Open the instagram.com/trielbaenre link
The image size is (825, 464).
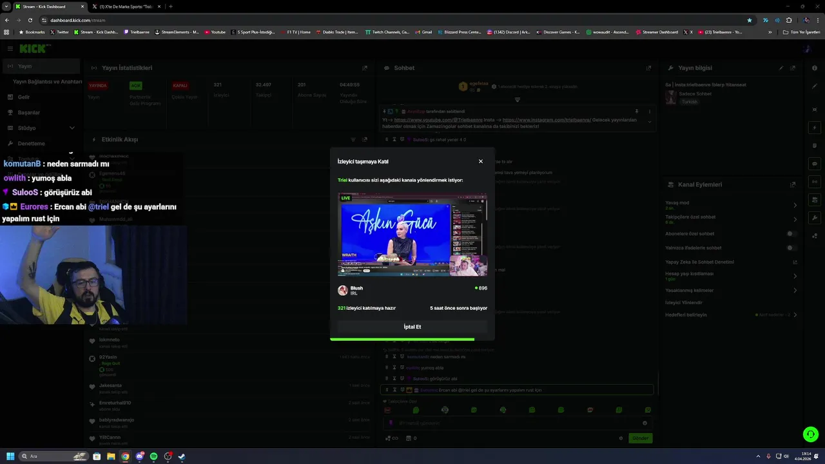pyautogui.click(x=547, y=120)
